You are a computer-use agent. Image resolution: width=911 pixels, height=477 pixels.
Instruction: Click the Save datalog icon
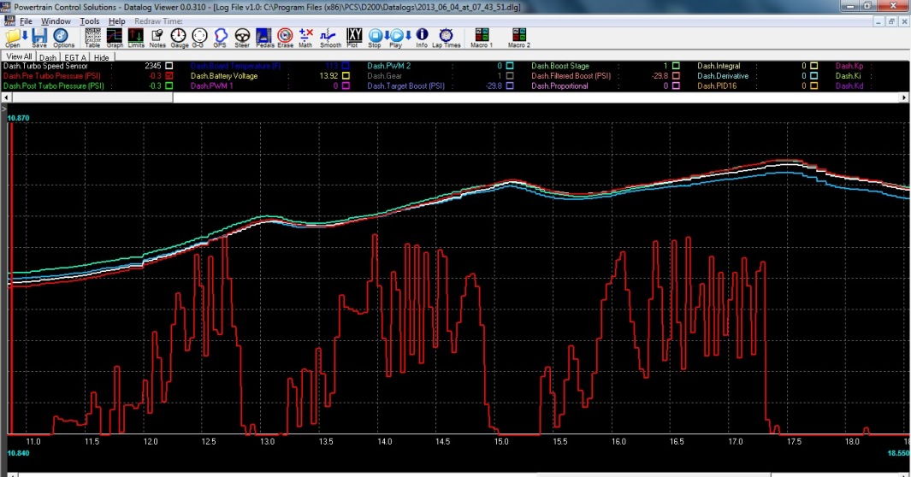(x=39, y=37)
